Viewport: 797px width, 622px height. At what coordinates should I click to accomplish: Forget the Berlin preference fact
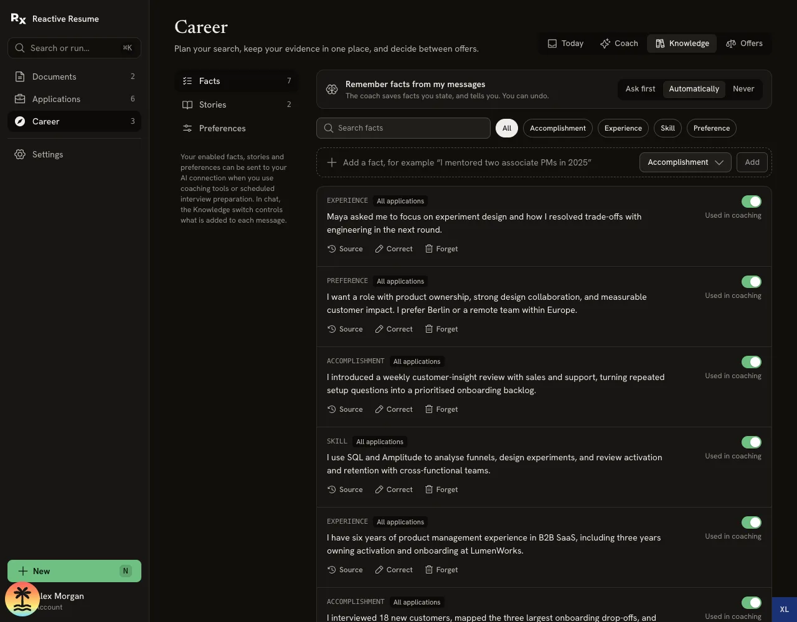[441, 329]
